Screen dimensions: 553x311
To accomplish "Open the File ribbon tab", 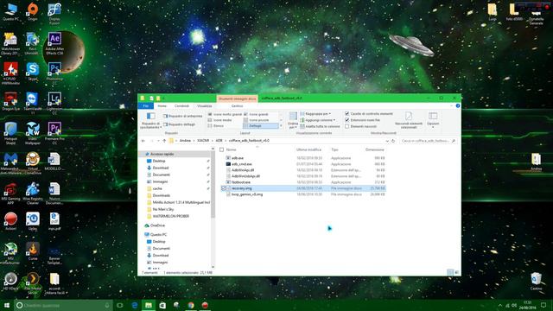I will coord(145,105).
